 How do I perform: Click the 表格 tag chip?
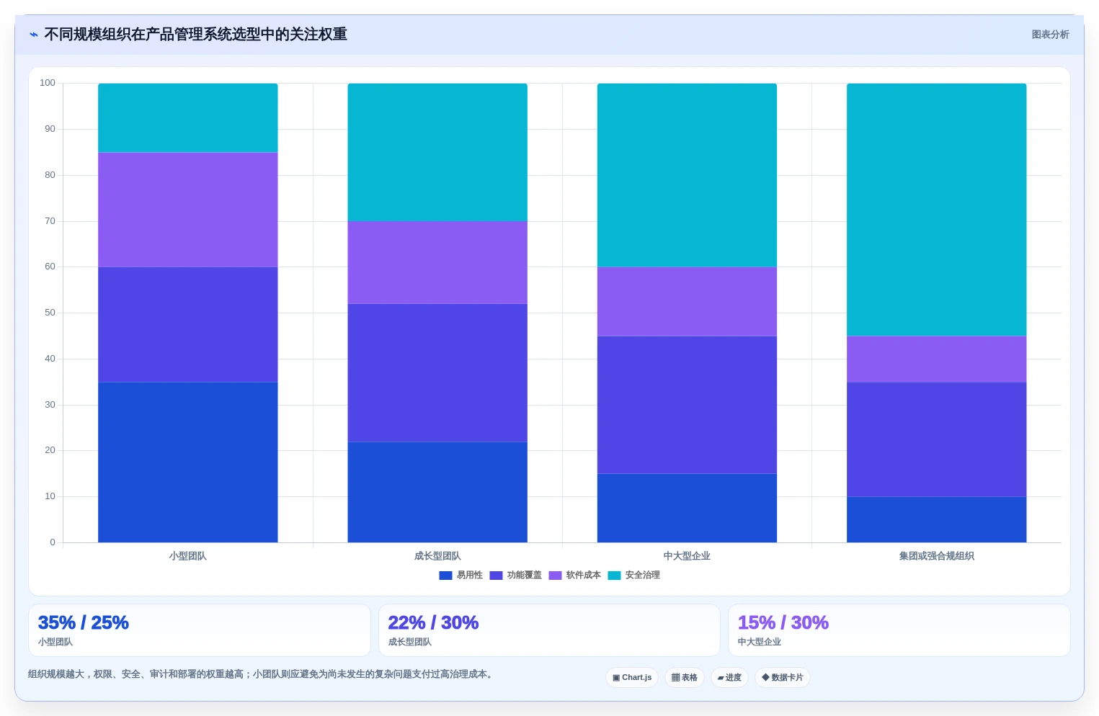point(685,678)
